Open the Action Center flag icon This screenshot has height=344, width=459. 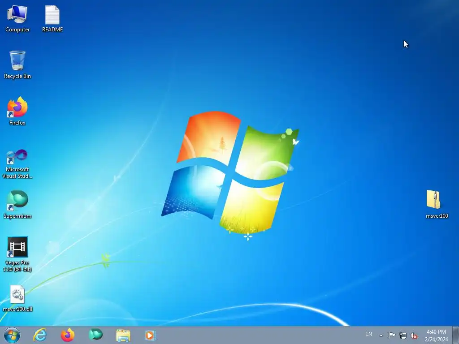pyautogui.click(x=392, y=335)
